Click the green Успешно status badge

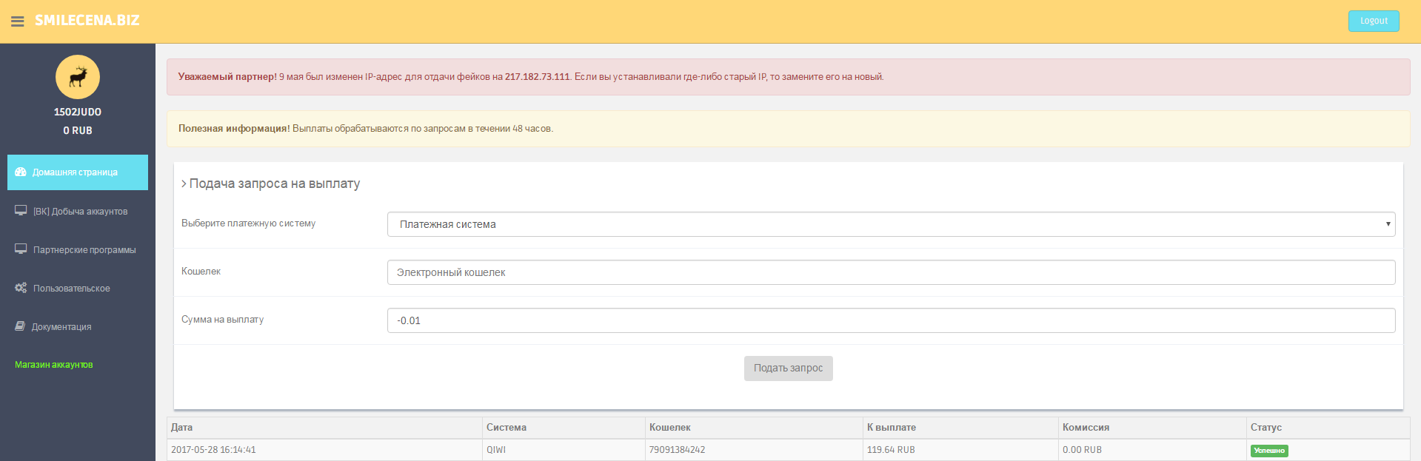click(1269, 451)
